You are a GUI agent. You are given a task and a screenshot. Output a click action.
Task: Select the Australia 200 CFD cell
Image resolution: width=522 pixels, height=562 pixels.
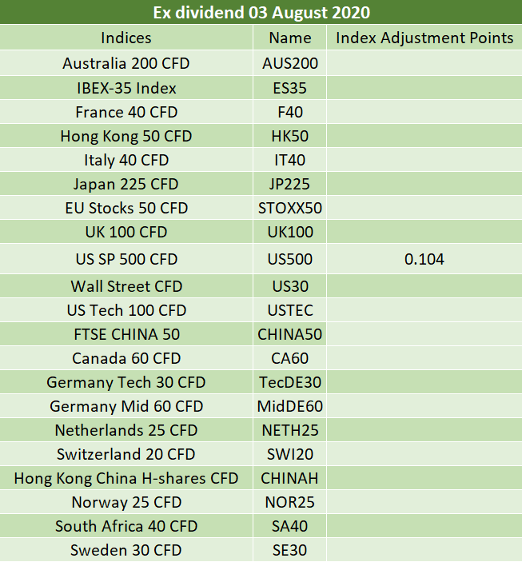pos(126,63)
